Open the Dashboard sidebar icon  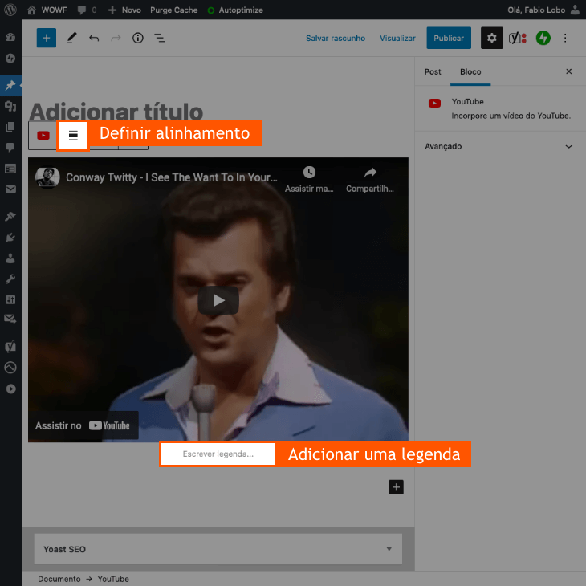pos(10,37)
